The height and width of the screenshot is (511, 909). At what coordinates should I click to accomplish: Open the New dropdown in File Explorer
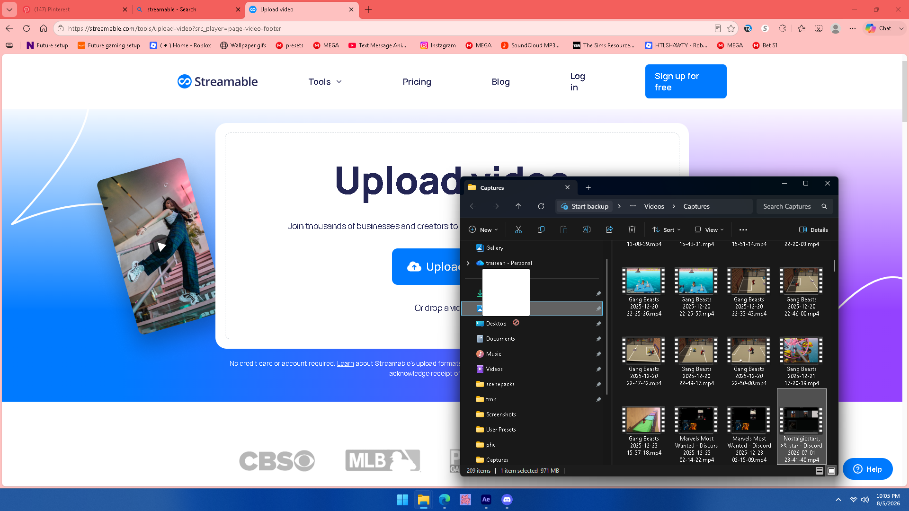click(x=483, y=230)
